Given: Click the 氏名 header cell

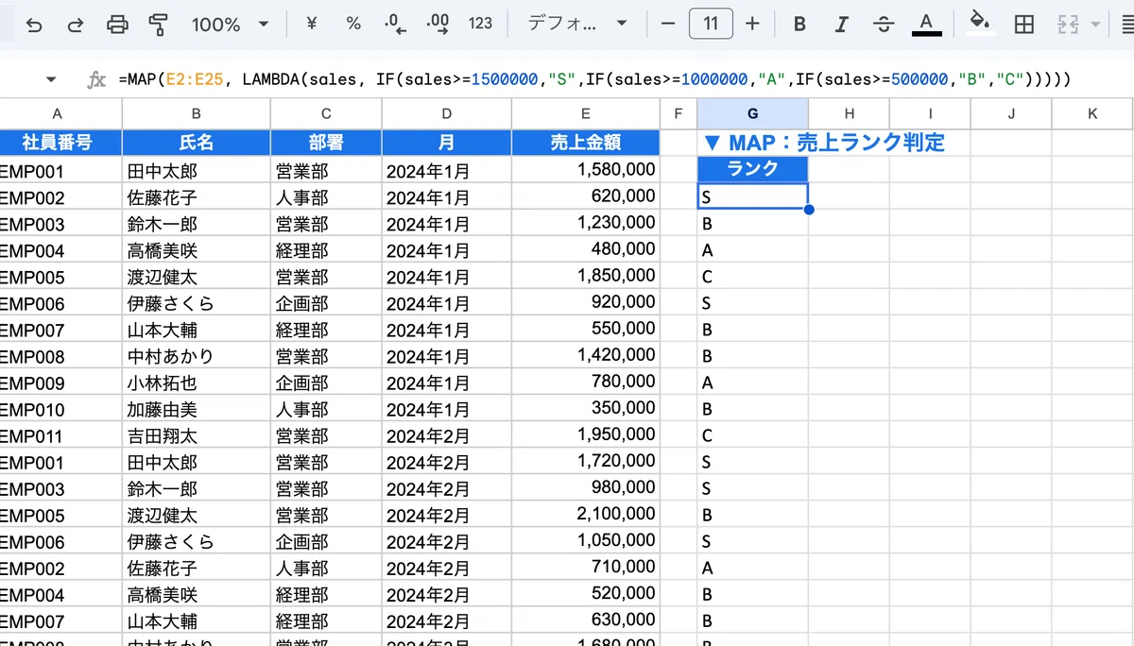Looking at the screenshot, I should tap(197, 143).
